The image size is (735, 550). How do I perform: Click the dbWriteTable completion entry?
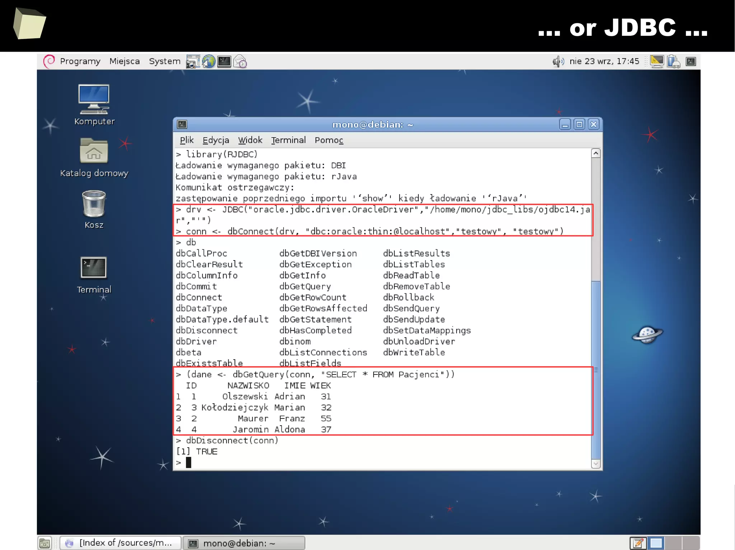pos(414,352)
